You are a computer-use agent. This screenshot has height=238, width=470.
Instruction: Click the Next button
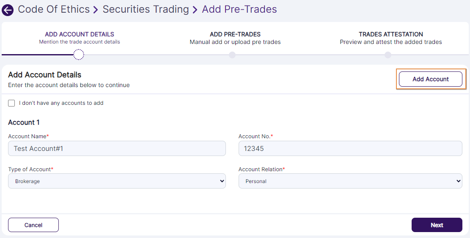[x=437, y=225]
